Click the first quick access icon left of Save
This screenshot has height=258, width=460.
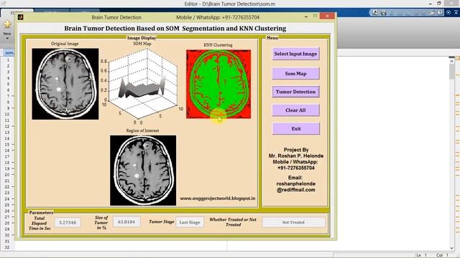[x=375, y=12]
